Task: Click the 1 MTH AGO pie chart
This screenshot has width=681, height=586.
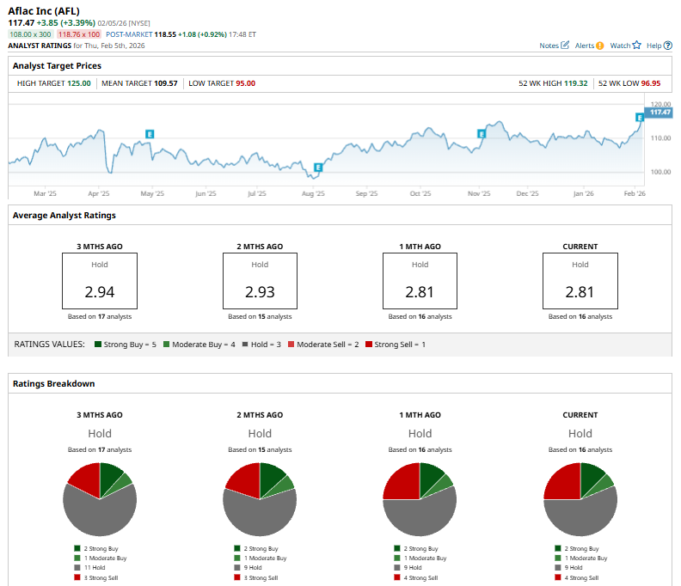Action: [420, 499]
